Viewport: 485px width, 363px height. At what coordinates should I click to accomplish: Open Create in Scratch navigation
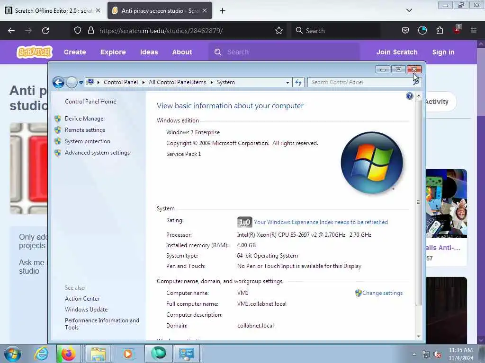[75, 52]
